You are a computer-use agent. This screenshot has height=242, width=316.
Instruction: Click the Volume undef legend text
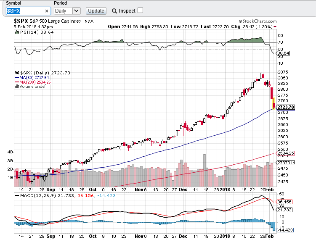[x=33, y=86]
